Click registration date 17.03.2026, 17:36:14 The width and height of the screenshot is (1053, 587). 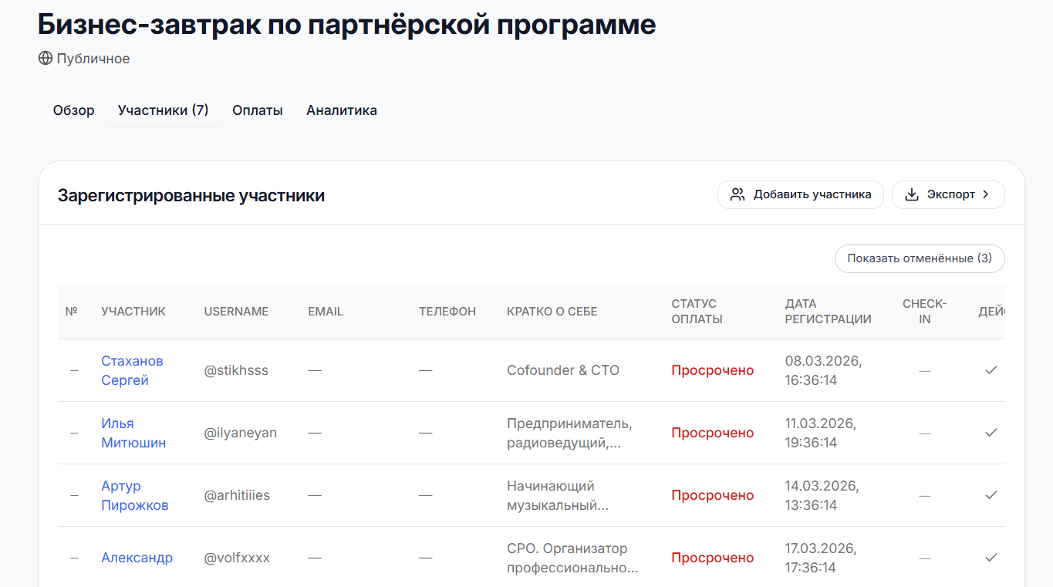tap(821, 558)
